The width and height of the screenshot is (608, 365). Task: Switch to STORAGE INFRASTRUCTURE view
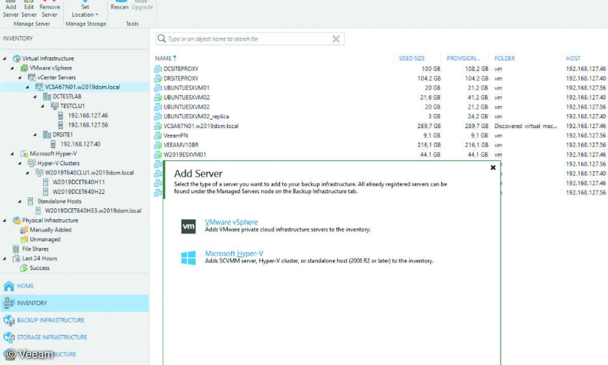pyautogui.click(x=74, y=337)
